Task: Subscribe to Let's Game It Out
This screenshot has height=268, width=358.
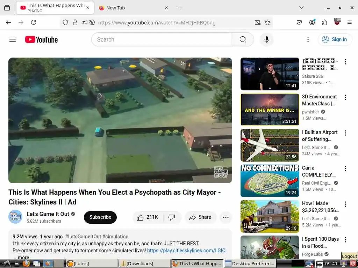Action: 100,217
